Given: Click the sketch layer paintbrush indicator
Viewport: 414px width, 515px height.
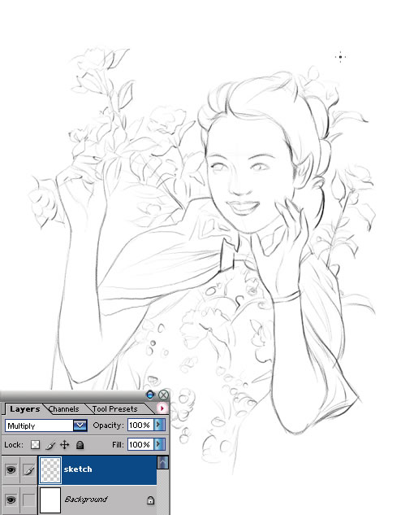Looking at the screenshot, I should tap(29, 470).
